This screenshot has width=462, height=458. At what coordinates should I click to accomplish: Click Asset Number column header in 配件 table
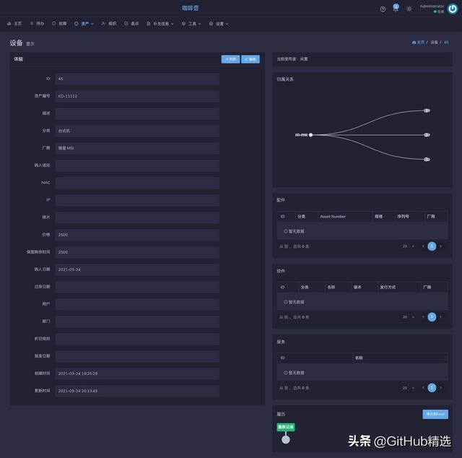pyautogui.click(x=333, y=217)
